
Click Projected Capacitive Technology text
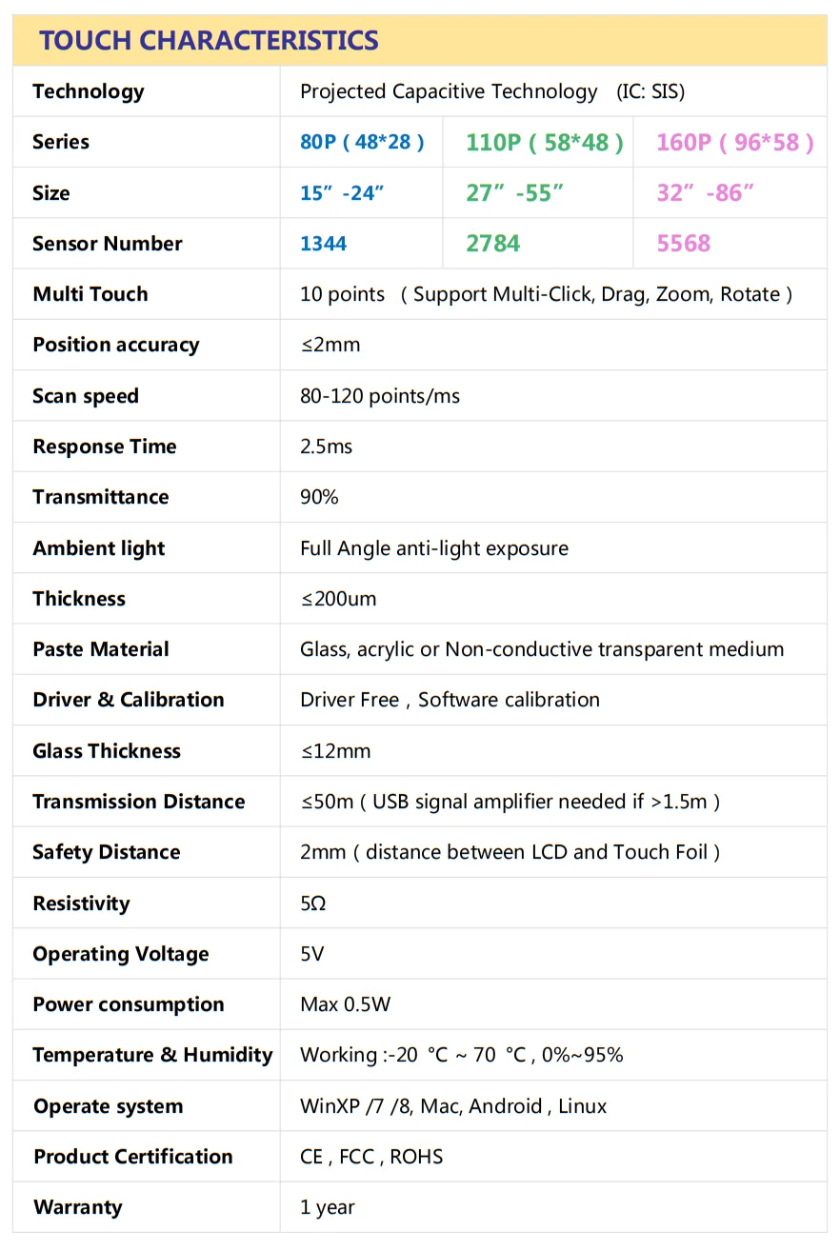point(449,91)
